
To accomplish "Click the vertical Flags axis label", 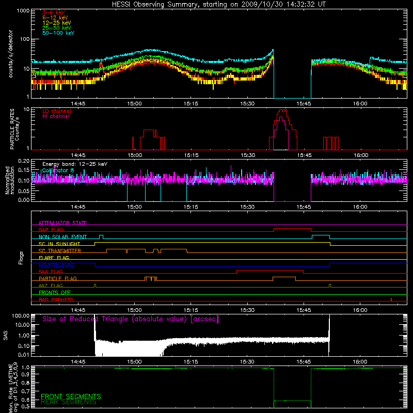I will pos(21,258).
